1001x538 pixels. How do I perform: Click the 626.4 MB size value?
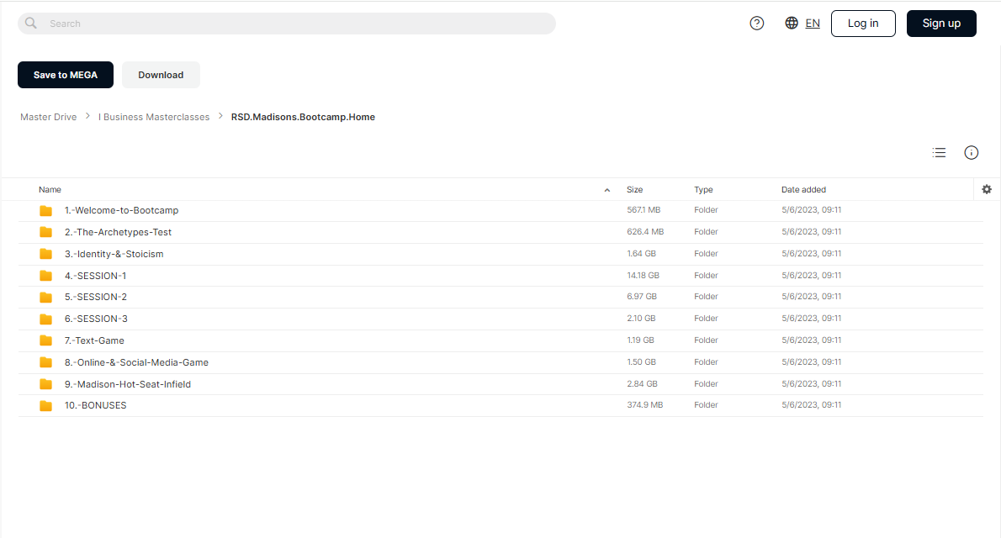tap(645, 232)
